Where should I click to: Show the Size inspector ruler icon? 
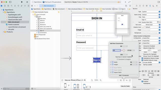(153, 6)
